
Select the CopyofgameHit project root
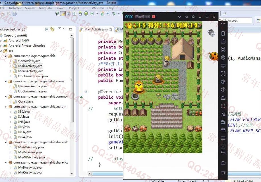click(15, 36)
